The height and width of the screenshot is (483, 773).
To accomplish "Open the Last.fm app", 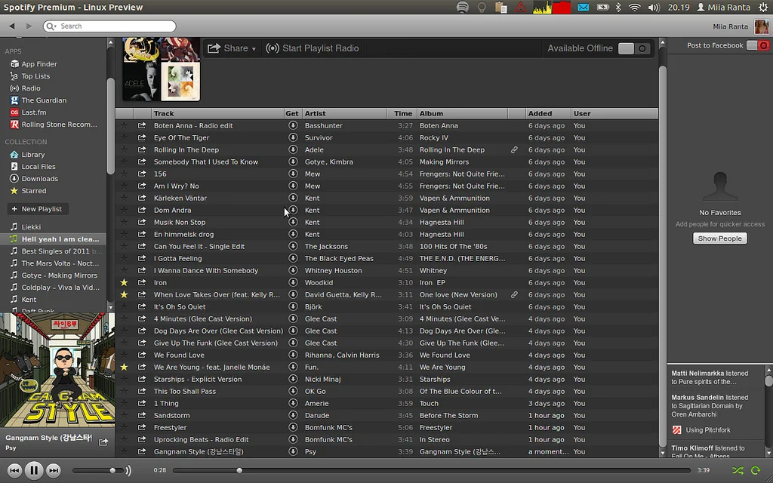I will click(28, 112).
